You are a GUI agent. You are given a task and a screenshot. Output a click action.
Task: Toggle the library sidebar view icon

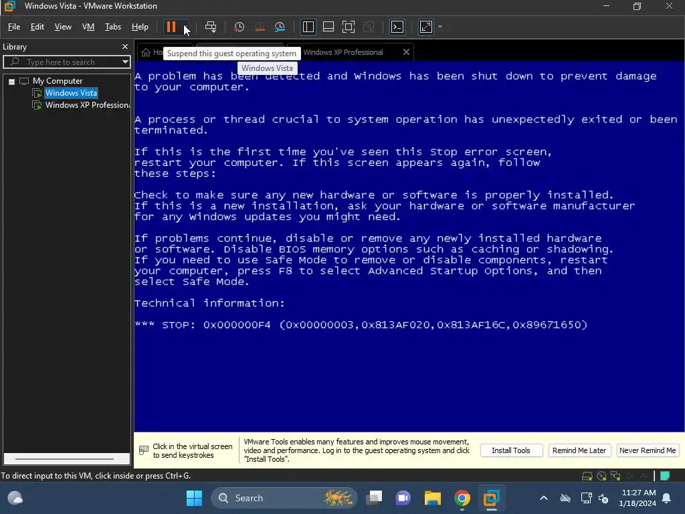[x=308, y=27]
